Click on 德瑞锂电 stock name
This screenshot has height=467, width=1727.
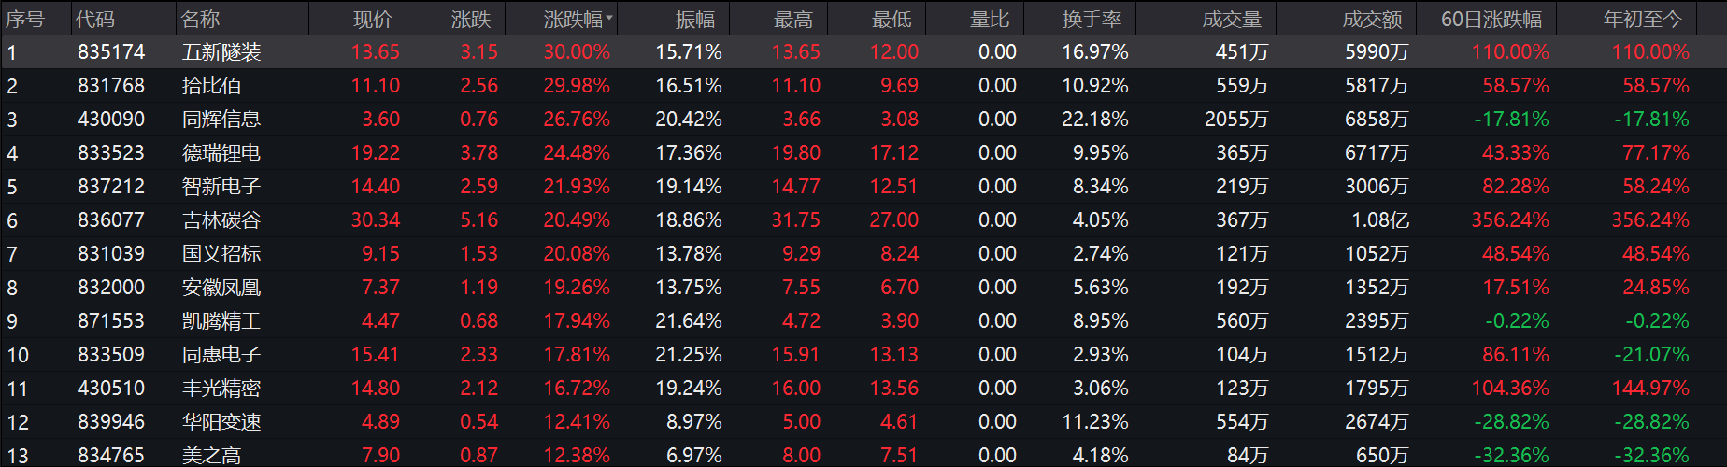(x=221, y=153)
